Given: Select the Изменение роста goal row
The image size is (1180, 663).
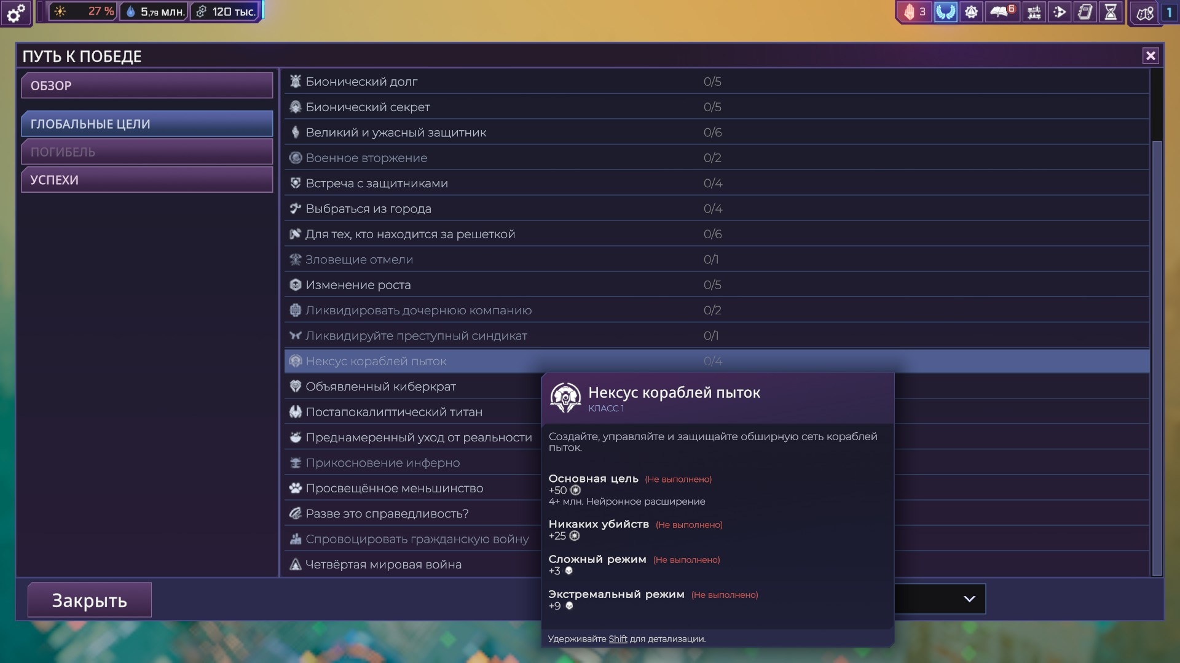Looking at the screenshot, I should [x=492, y=285].
